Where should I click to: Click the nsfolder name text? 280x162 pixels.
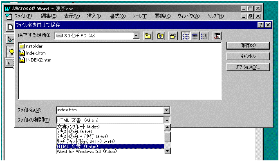[x=34, y=46]
